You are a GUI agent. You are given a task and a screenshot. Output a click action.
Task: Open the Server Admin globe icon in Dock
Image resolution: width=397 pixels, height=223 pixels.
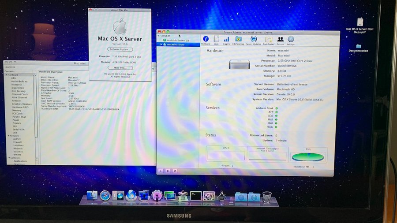pos(131,196)
